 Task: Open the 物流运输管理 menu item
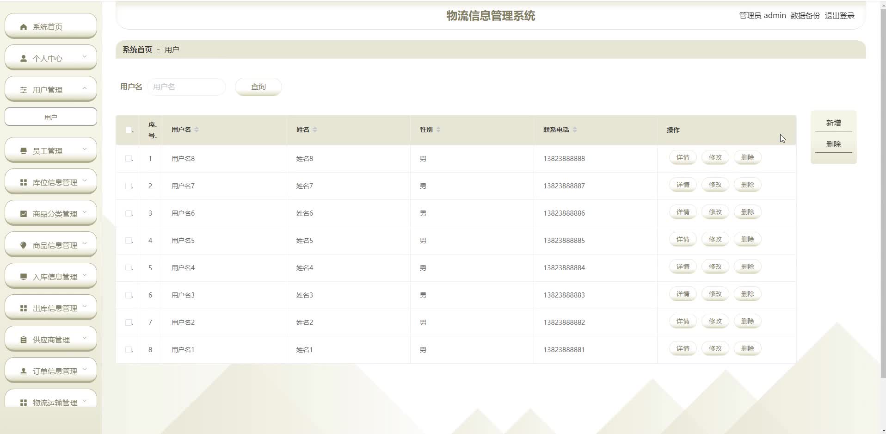pos(51,398)
